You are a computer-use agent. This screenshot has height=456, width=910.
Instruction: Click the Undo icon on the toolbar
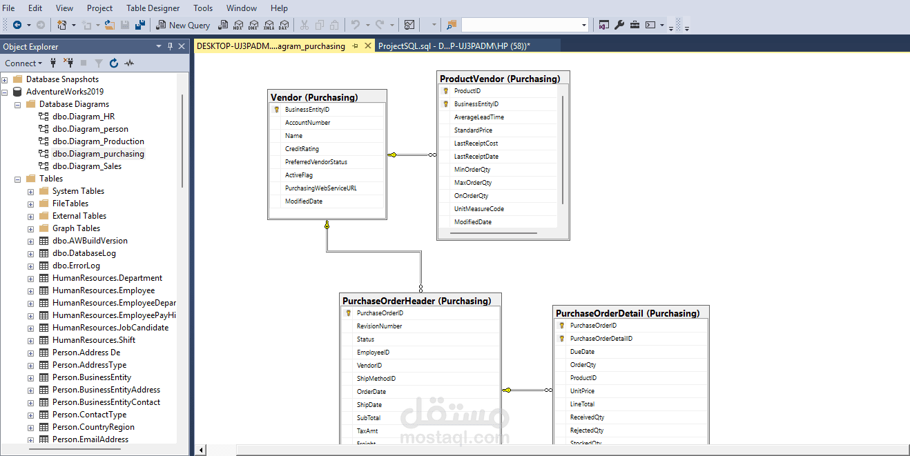[x=355, y=24]
